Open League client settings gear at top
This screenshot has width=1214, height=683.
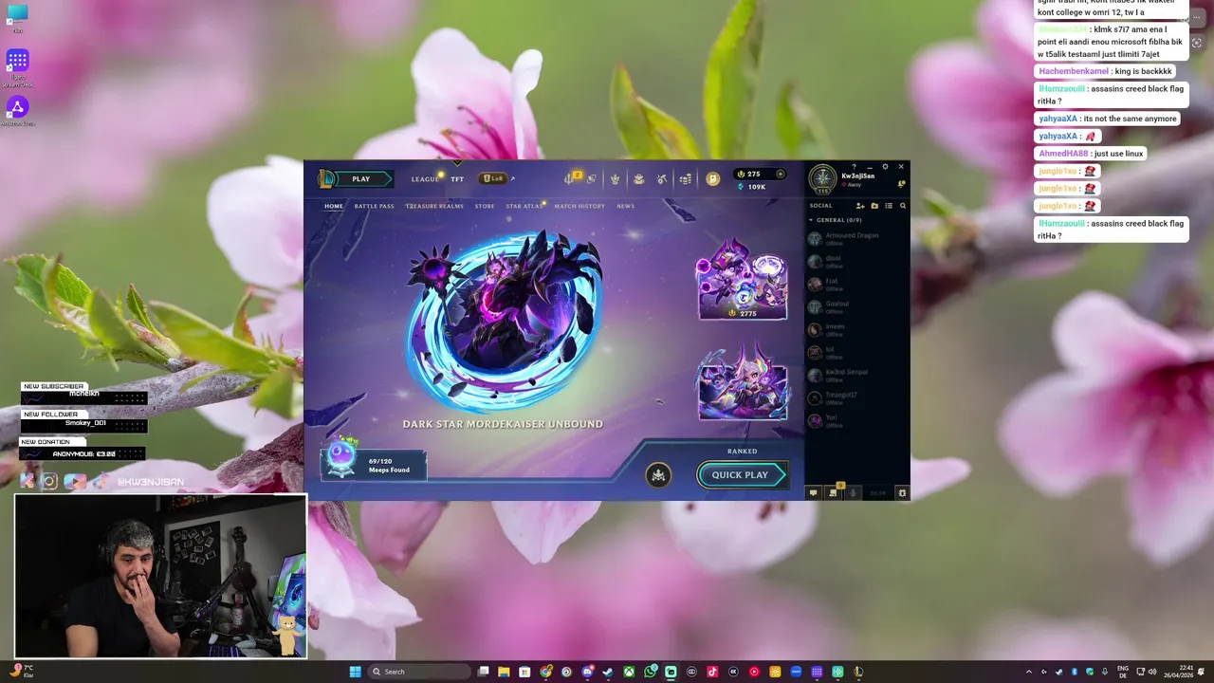click(x=885, y=167)
